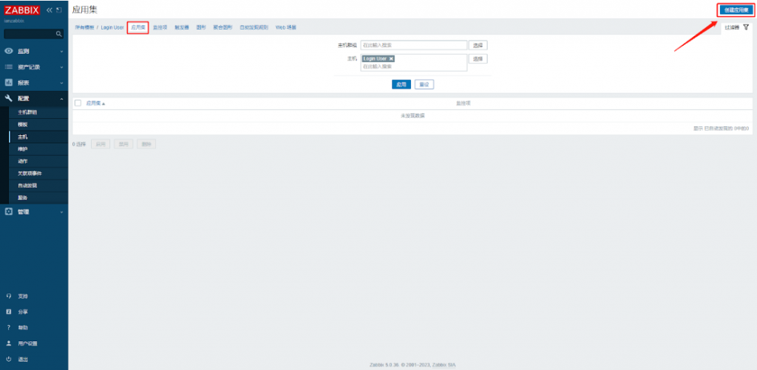Click the question mark help icon (帮助)
The width and height of the screenshot is (757, 370).
[x=9, y=328]
